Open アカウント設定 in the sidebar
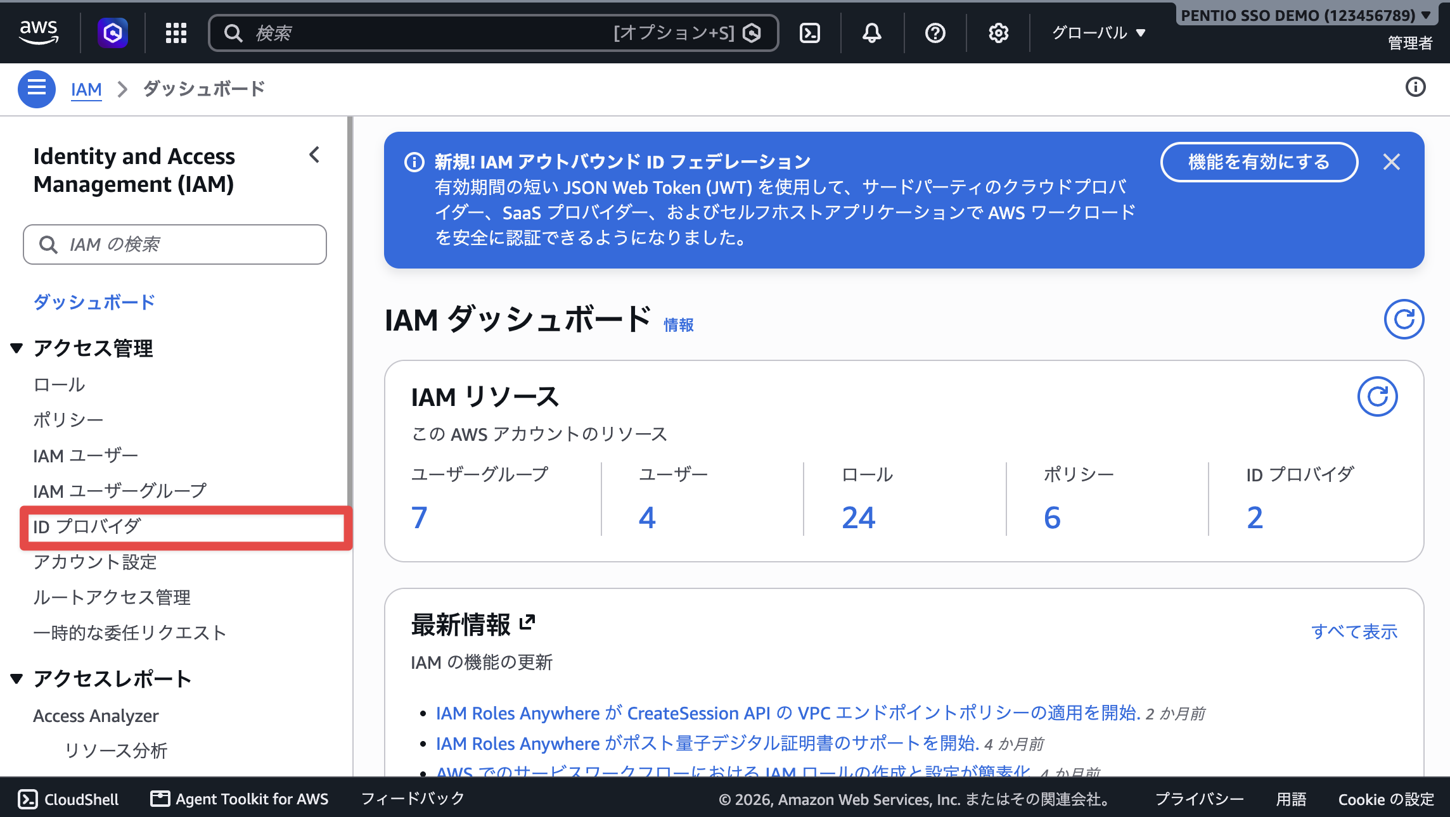 [94, 562]
